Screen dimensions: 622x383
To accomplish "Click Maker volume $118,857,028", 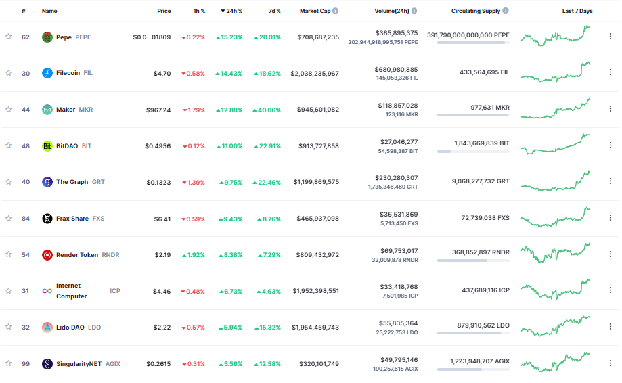I will (398, 106).
